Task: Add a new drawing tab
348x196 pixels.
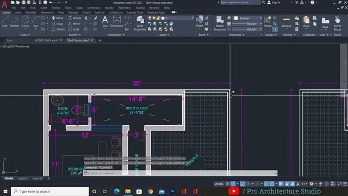Action: [x=100, y=40]
